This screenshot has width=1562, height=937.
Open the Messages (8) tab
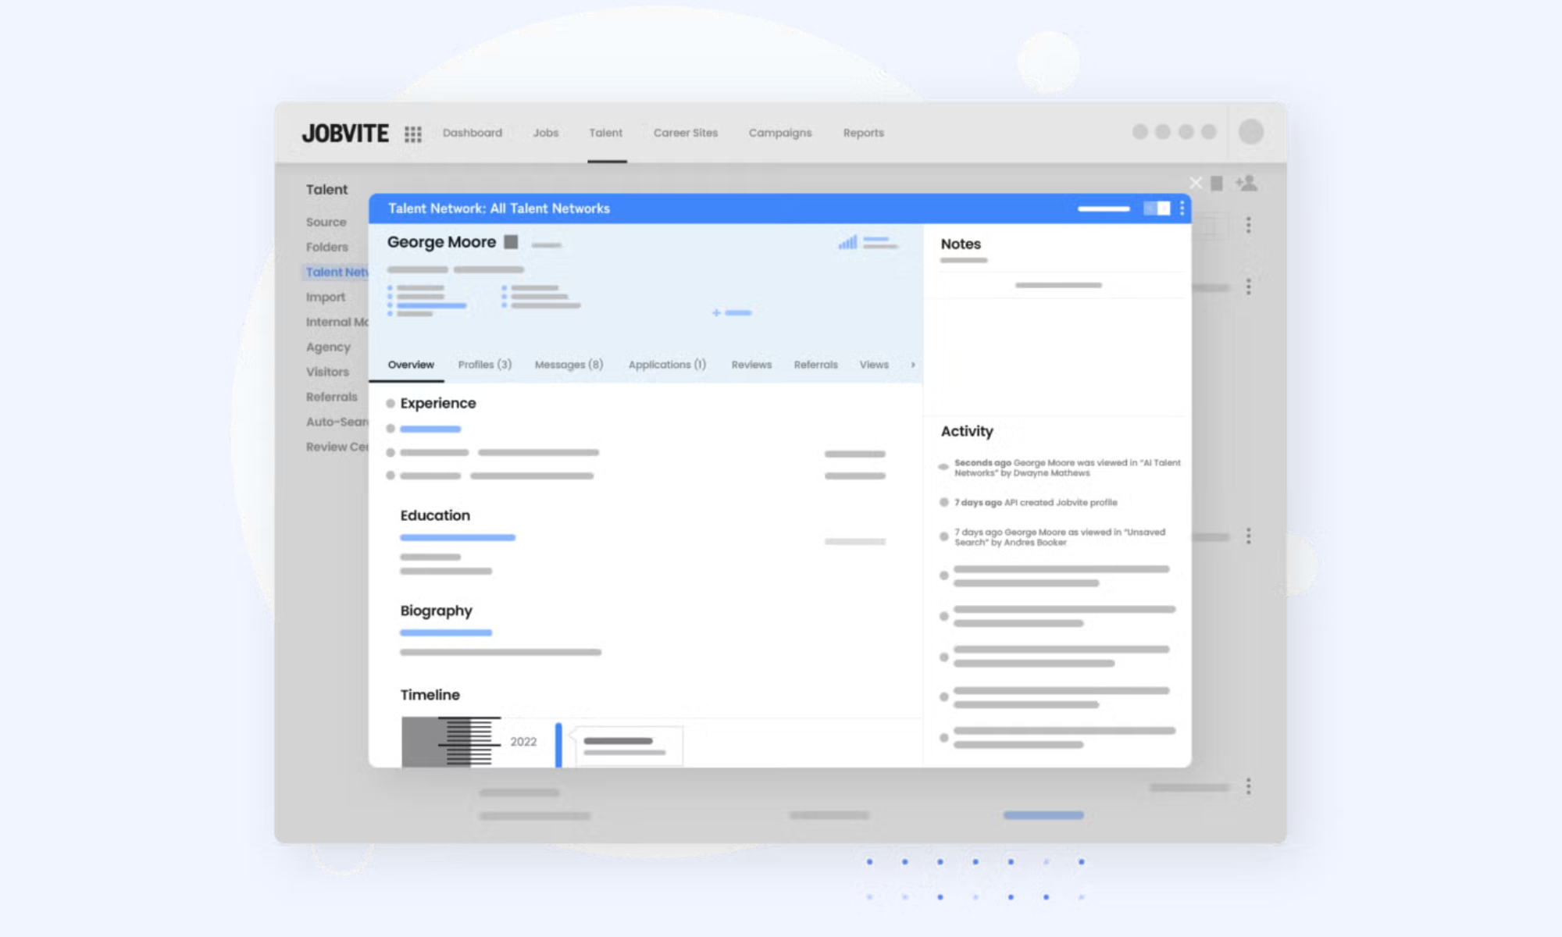coord(569,365)
